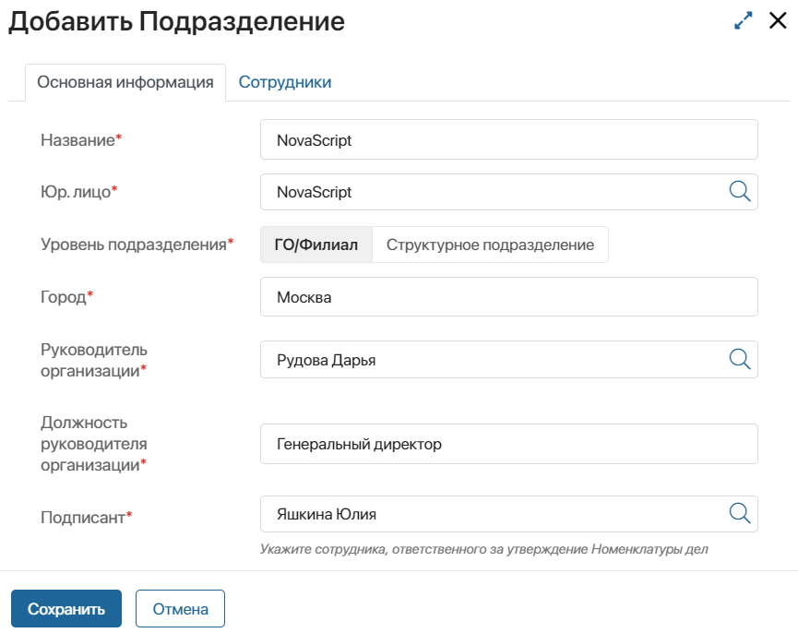798x633 pixels.
Task: Click the magnifier icon in Подписант field
Action: point(740,513)
